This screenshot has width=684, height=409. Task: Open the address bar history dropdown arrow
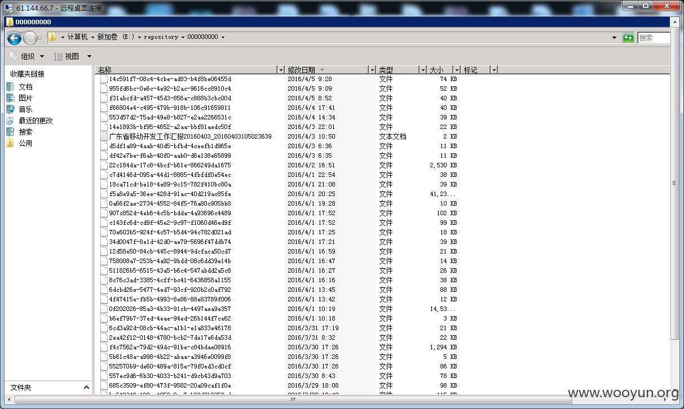click(x=614, y=38)
